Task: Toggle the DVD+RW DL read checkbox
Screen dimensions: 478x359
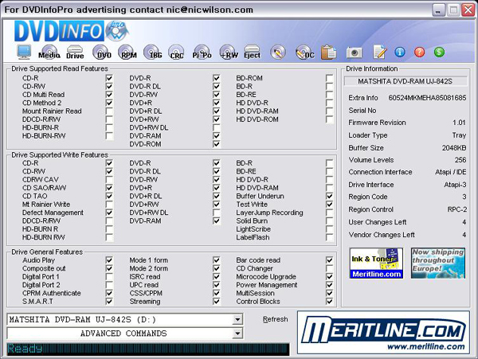Action: [217, 127]
